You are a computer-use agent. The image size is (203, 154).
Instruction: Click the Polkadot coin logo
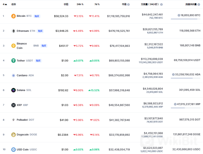tap(14, 120)
